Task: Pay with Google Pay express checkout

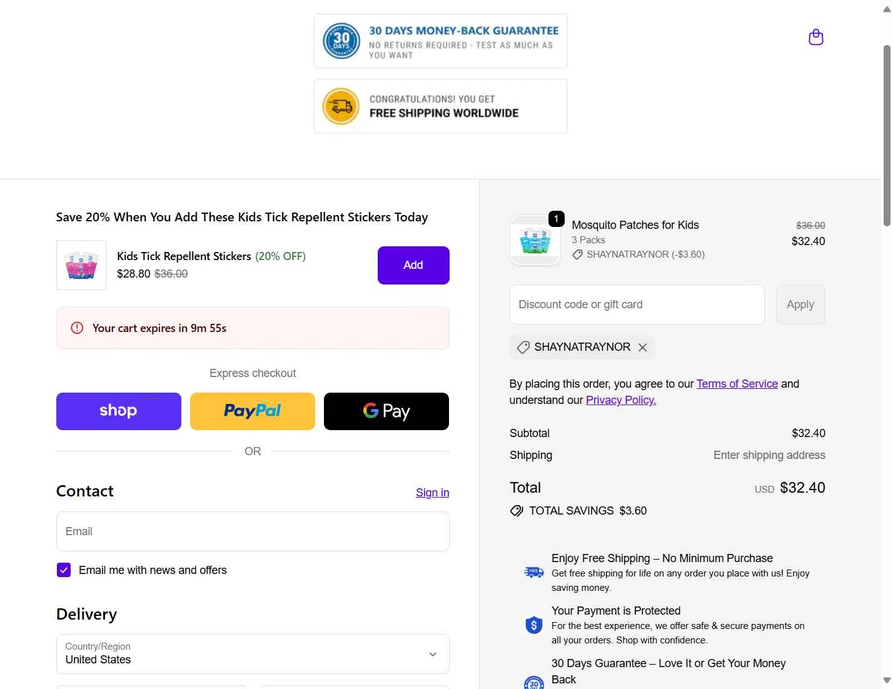Action: click(x=386, y=411)
